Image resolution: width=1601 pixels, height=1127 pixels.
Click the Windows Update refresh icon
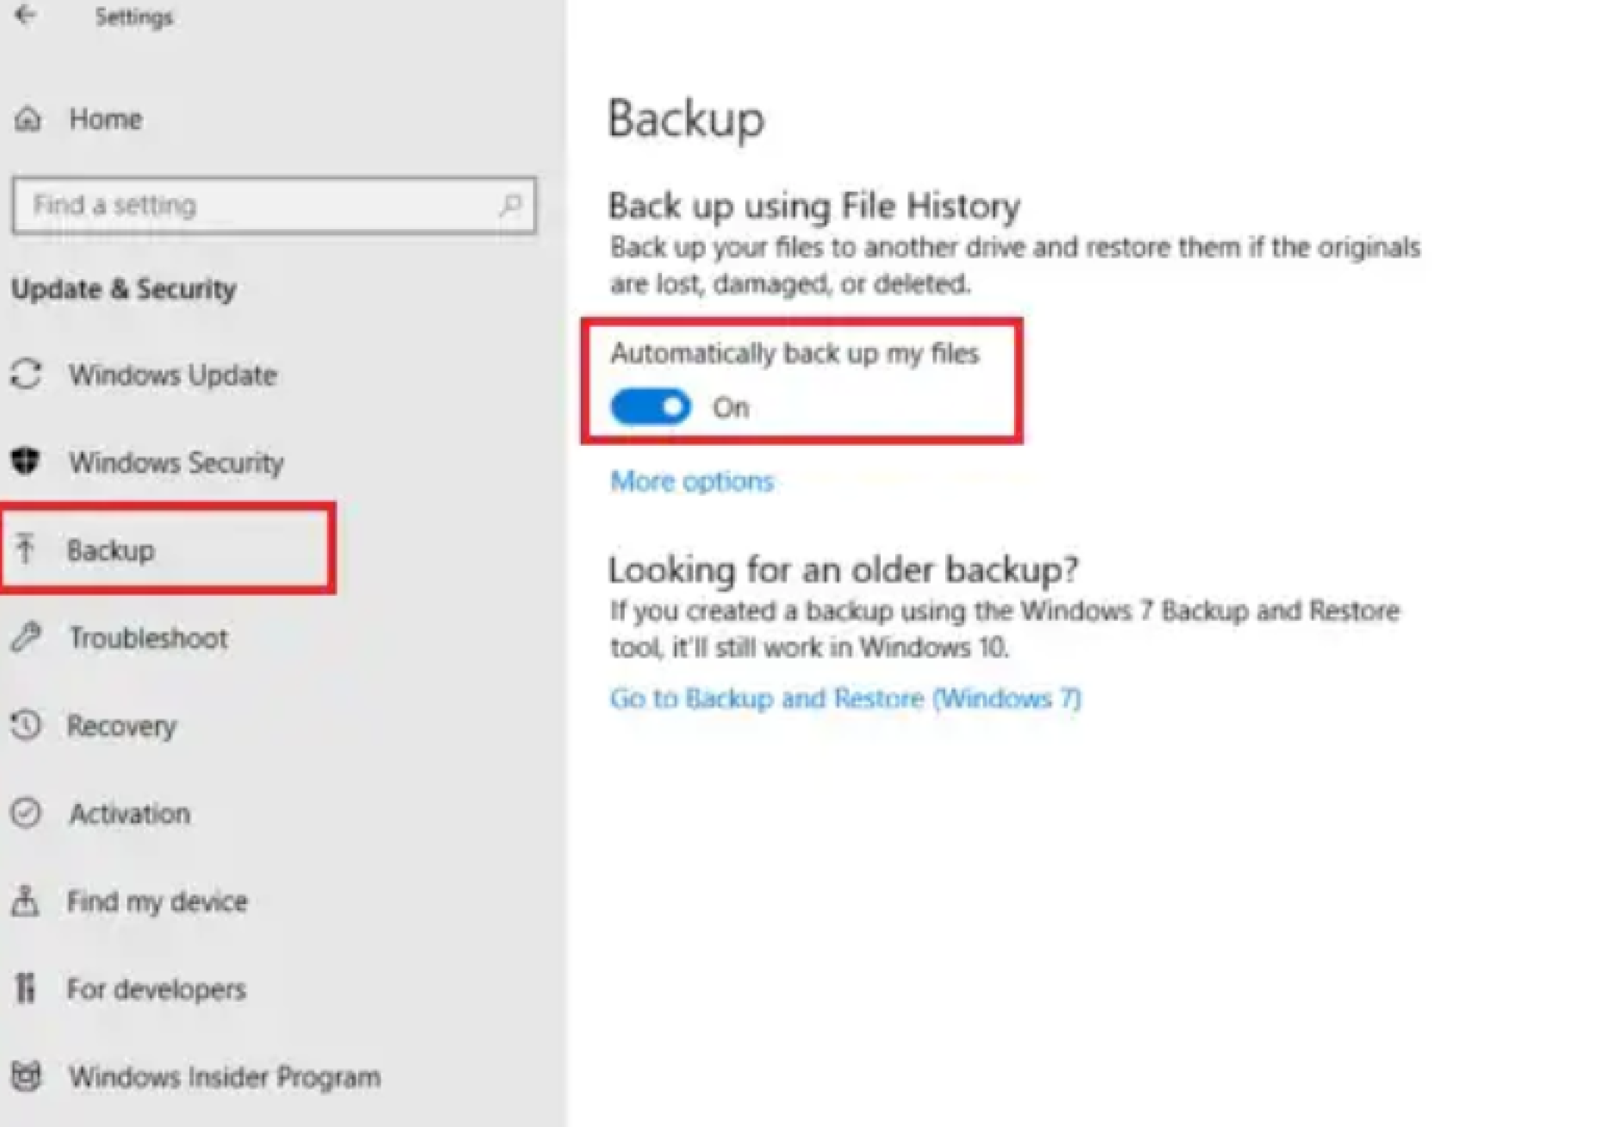pos(26,374)
